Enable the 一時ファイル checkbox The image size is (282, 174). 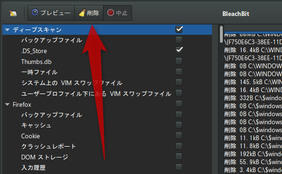179,71
